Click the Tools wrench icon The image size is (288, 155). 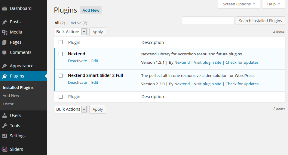[5, 126]
